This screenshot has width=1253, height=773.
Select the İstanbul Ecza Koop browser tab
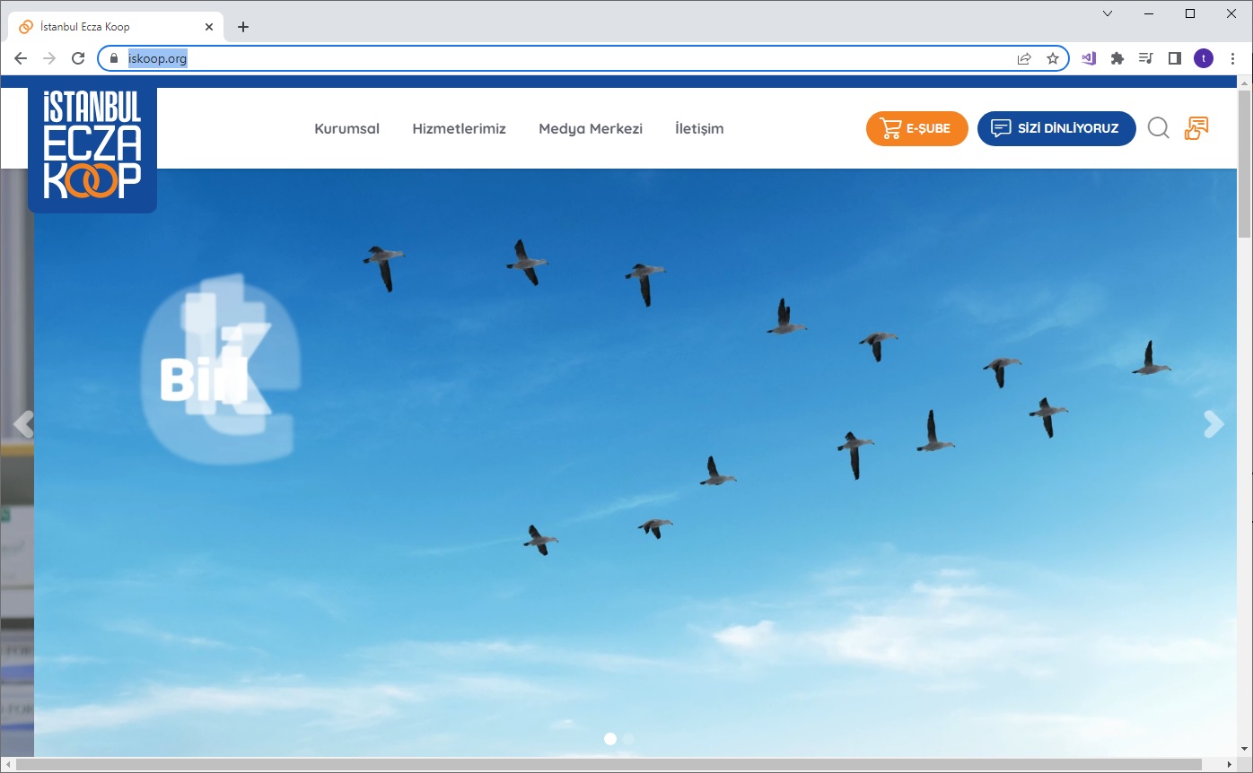[x=116, y=27]
